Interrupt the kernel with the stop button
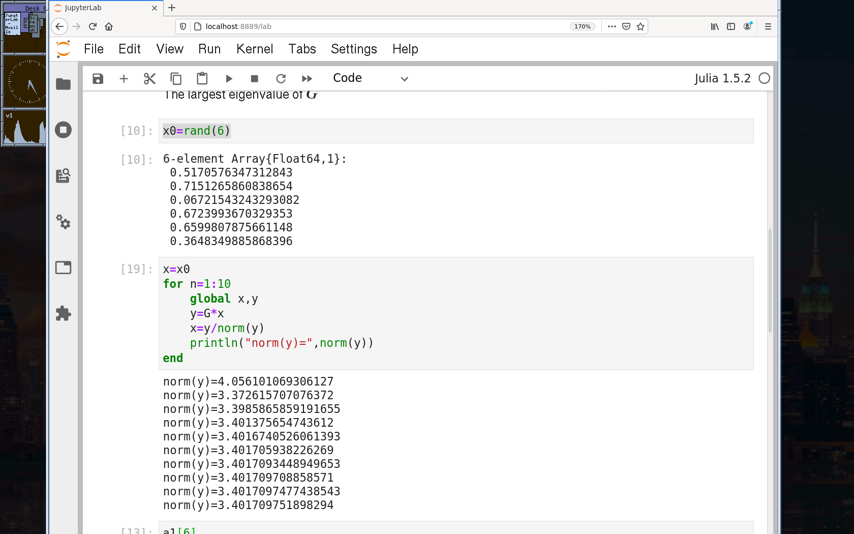 (255, 79)
